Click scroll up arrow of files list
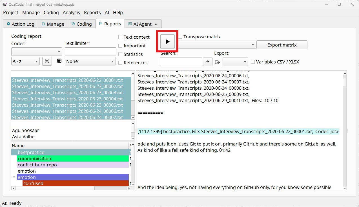This screenshot has width=359, height=207. point(133,73)
